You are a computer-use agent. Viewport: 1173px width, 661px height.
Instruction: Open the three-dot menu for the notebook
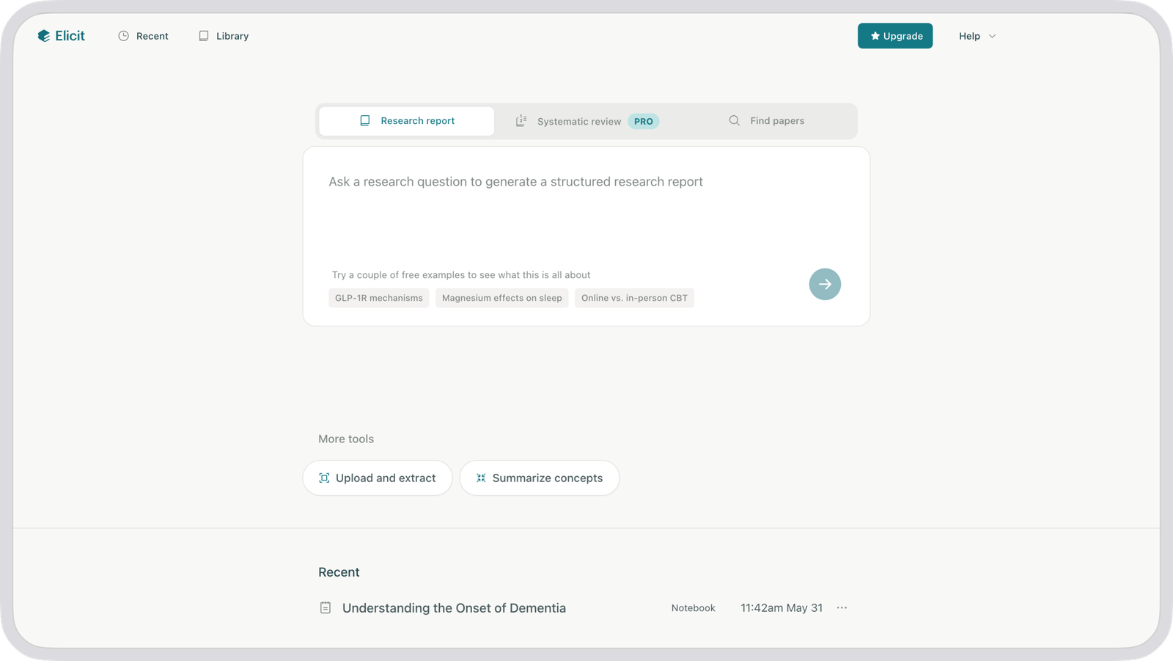(x=842, y=608)
